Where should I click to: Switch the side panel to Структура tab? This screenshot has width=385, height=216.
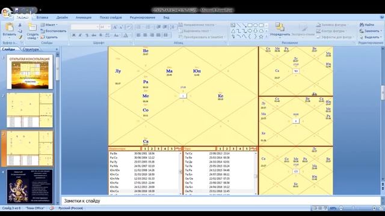31,49
